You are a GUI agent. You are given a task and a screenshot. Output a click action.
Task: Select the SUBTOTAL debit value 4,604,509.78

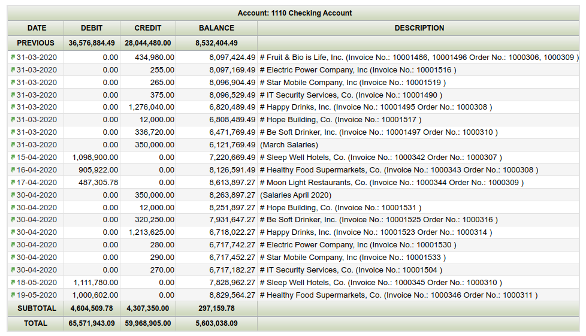point(91,308)
